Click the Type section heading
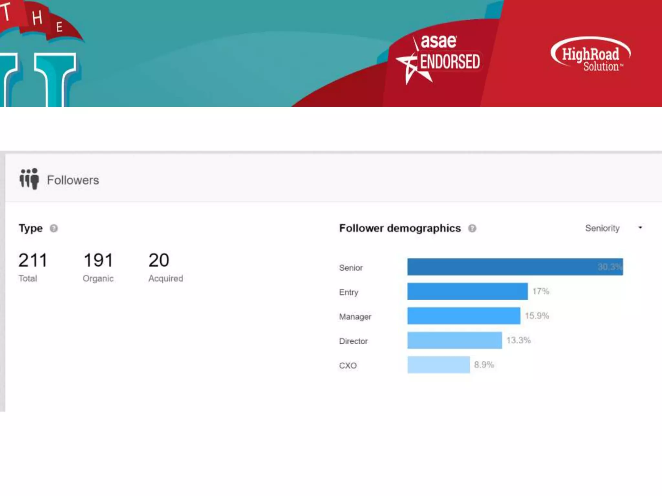This screenshot has height=496, width=662. click(31, 228)
